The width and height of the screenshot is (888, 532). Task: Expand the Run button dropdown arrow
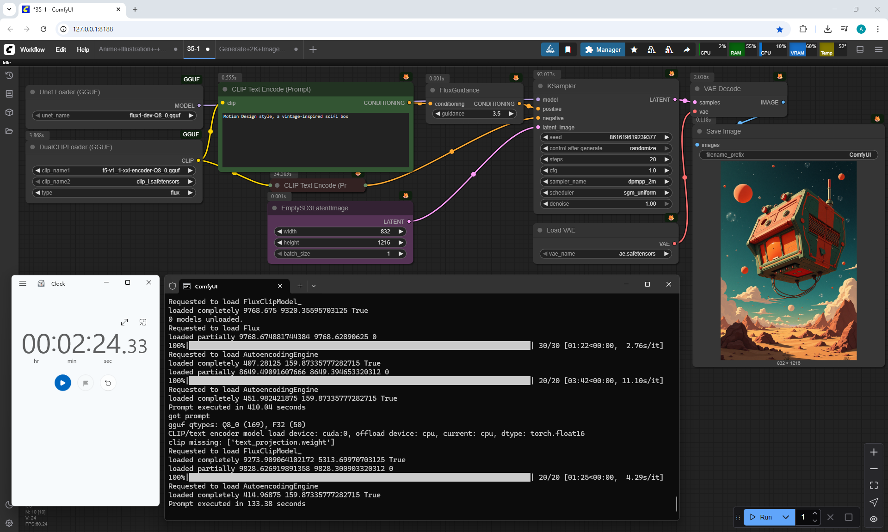pos(785,517)
